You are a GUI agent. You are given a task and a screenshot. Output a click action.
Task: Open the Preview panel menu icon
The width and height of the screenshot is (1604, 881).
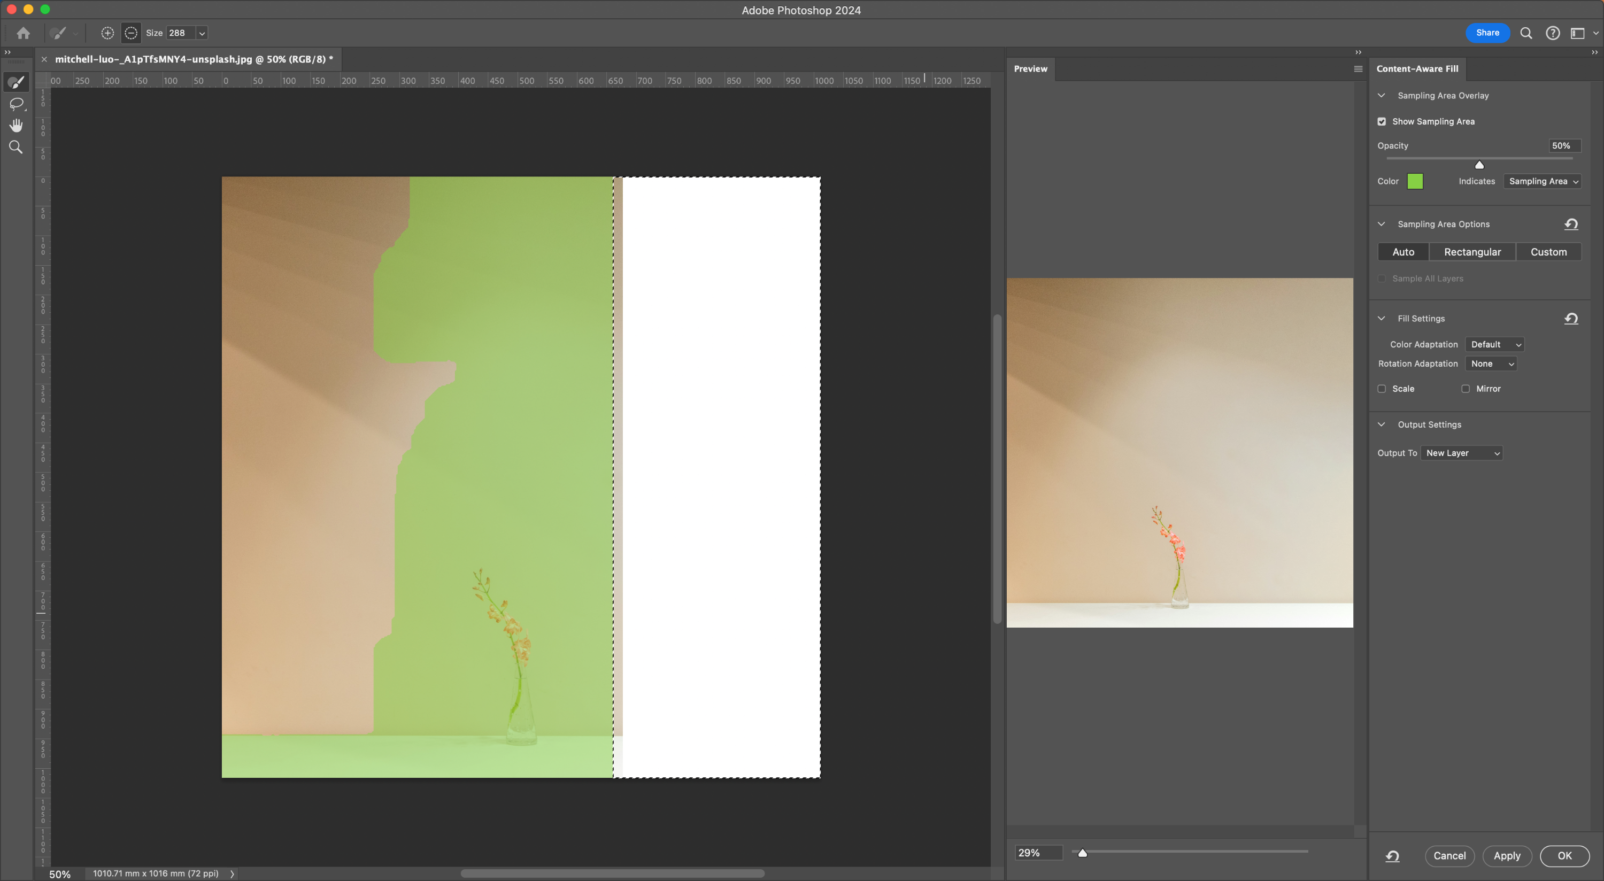[1358, 69]
